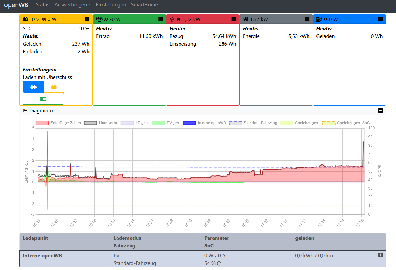Click the Geladen value 237 Wh

81,44
